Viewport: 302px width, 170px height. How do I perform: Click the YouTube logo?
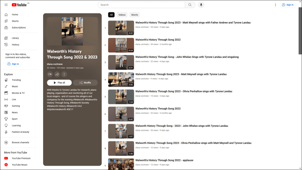click(19, 5)
